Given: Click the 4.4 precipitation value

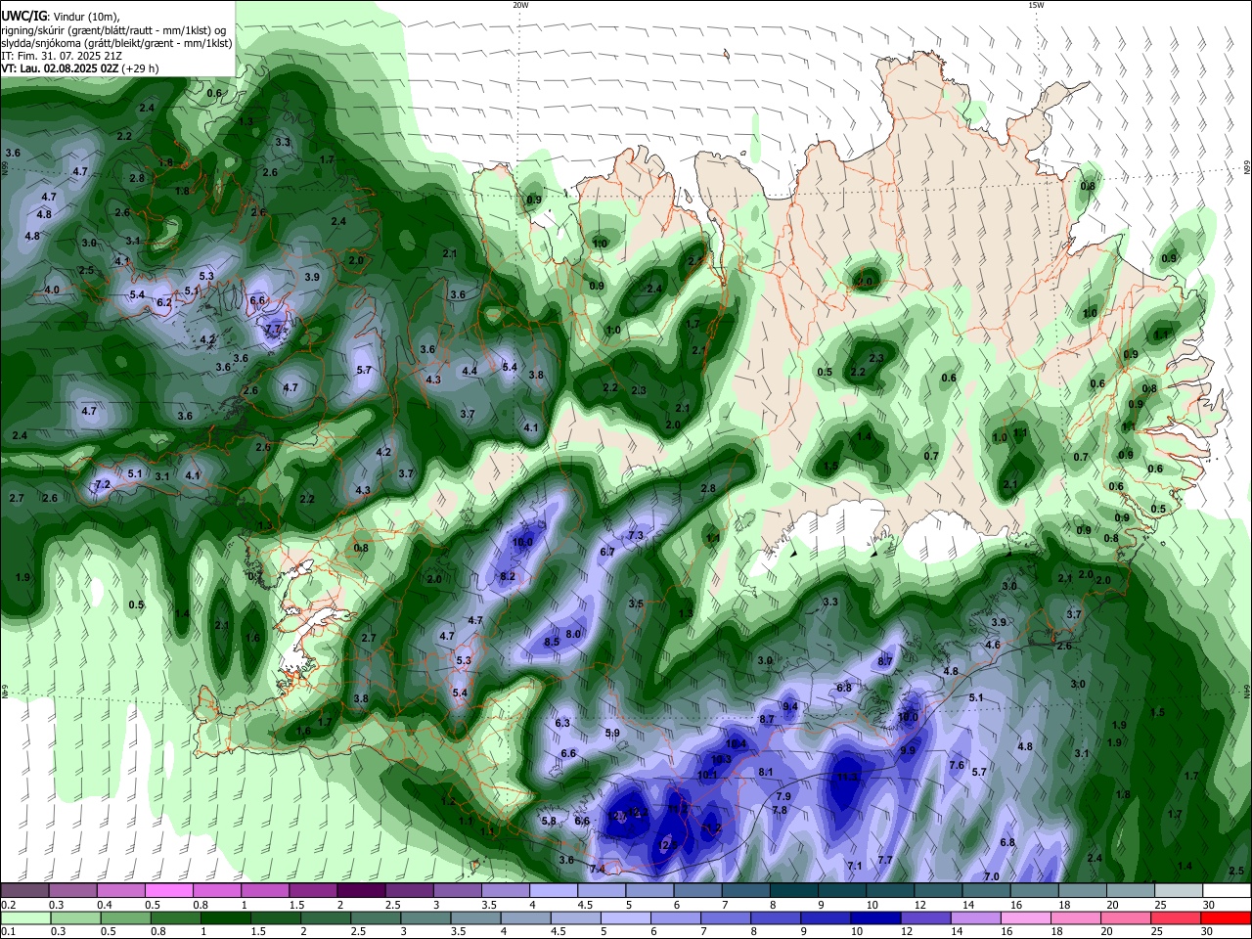Looking at the screenshot, I should [469, 372].
